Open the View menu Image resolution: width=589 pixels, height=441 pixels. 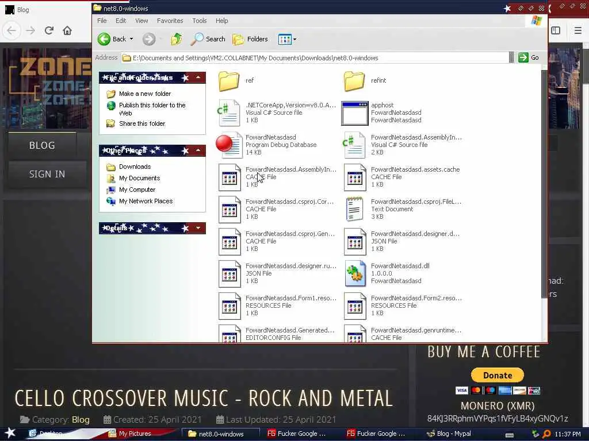[141, 21]
